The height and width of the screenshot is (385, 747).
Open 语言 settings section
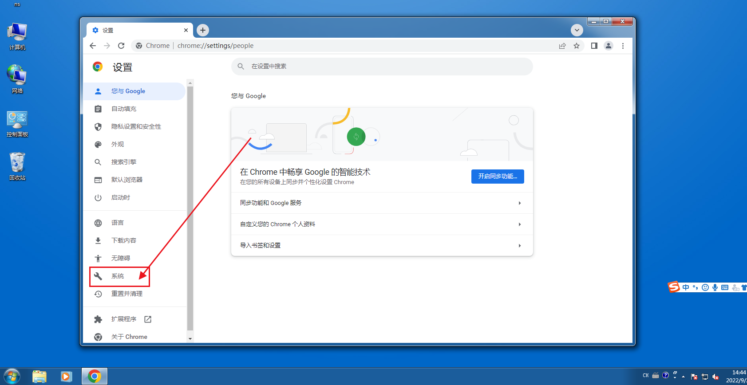[134, 223]
